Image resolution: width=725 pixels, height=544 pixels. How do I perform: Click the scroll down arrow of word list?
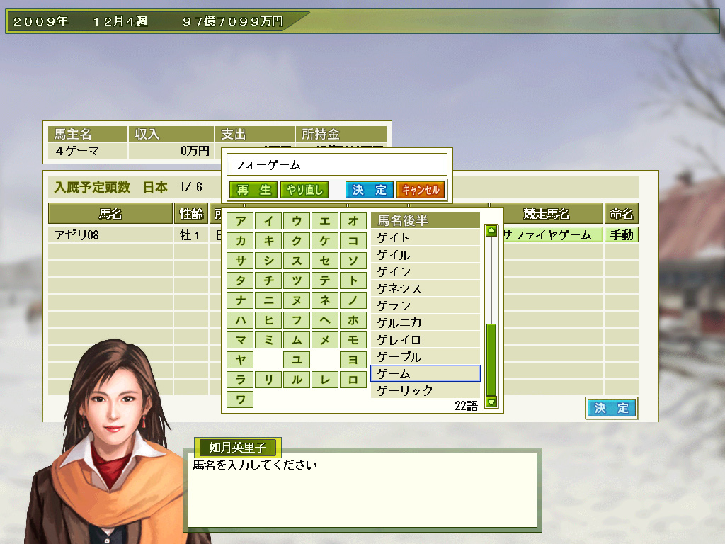click(x=491, y=402)
